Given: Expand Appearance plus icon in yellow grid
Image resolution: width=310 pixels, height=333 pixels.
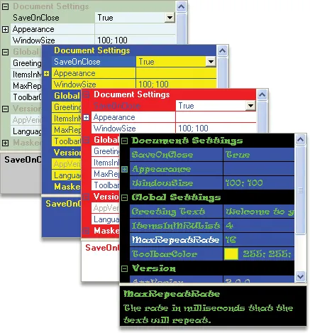Looking at the screenshot, I should [46, 74].
